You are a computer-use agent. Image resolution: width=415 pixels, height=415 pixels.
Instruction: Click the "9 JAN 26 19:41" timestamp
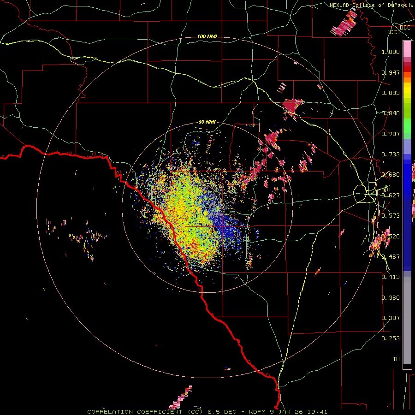pos(298,412)
